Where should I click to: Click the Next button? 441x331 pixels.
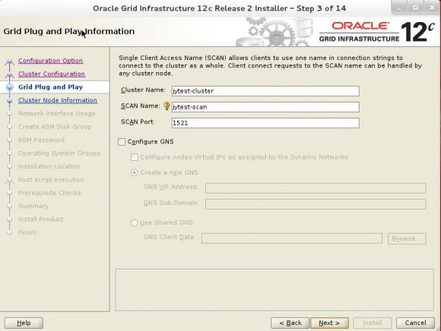(329, 323)
